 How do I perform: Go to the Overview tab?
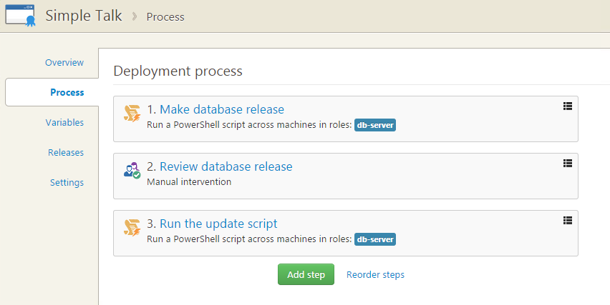[64, 62]
